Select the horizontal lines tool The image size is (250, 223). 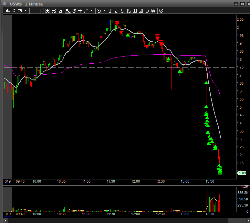point(33,11)
